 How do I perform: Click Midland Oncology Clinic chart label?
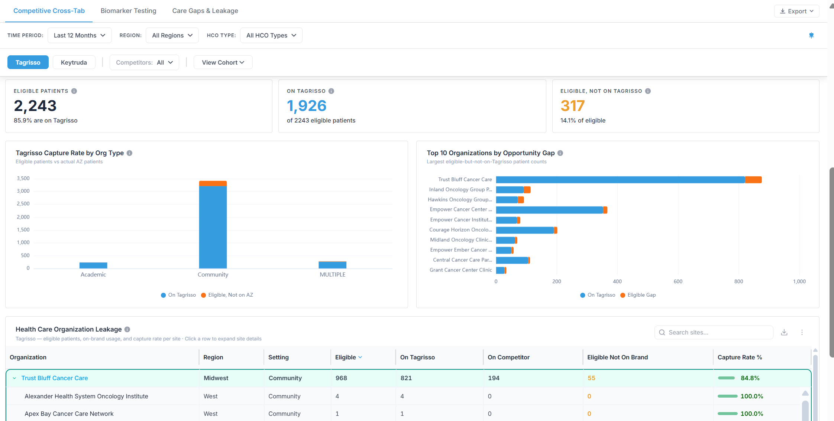pyautogui.click(x=461, y=240)
